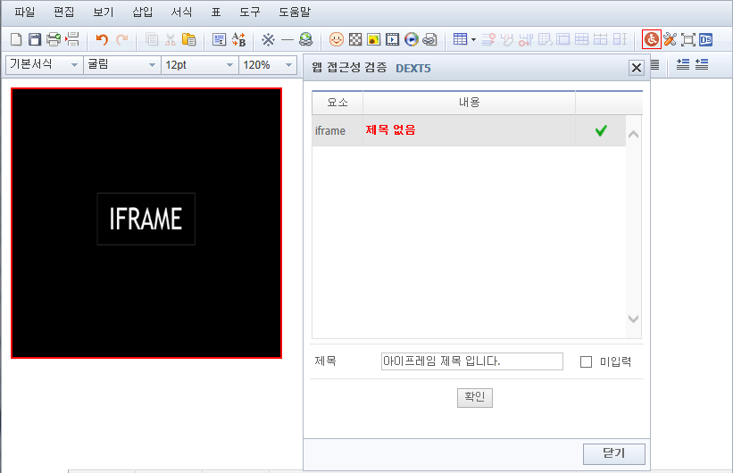The height and width of the screenshot is (473, 733).
Task: Open the 표 menu
Action: coord(215,12)
